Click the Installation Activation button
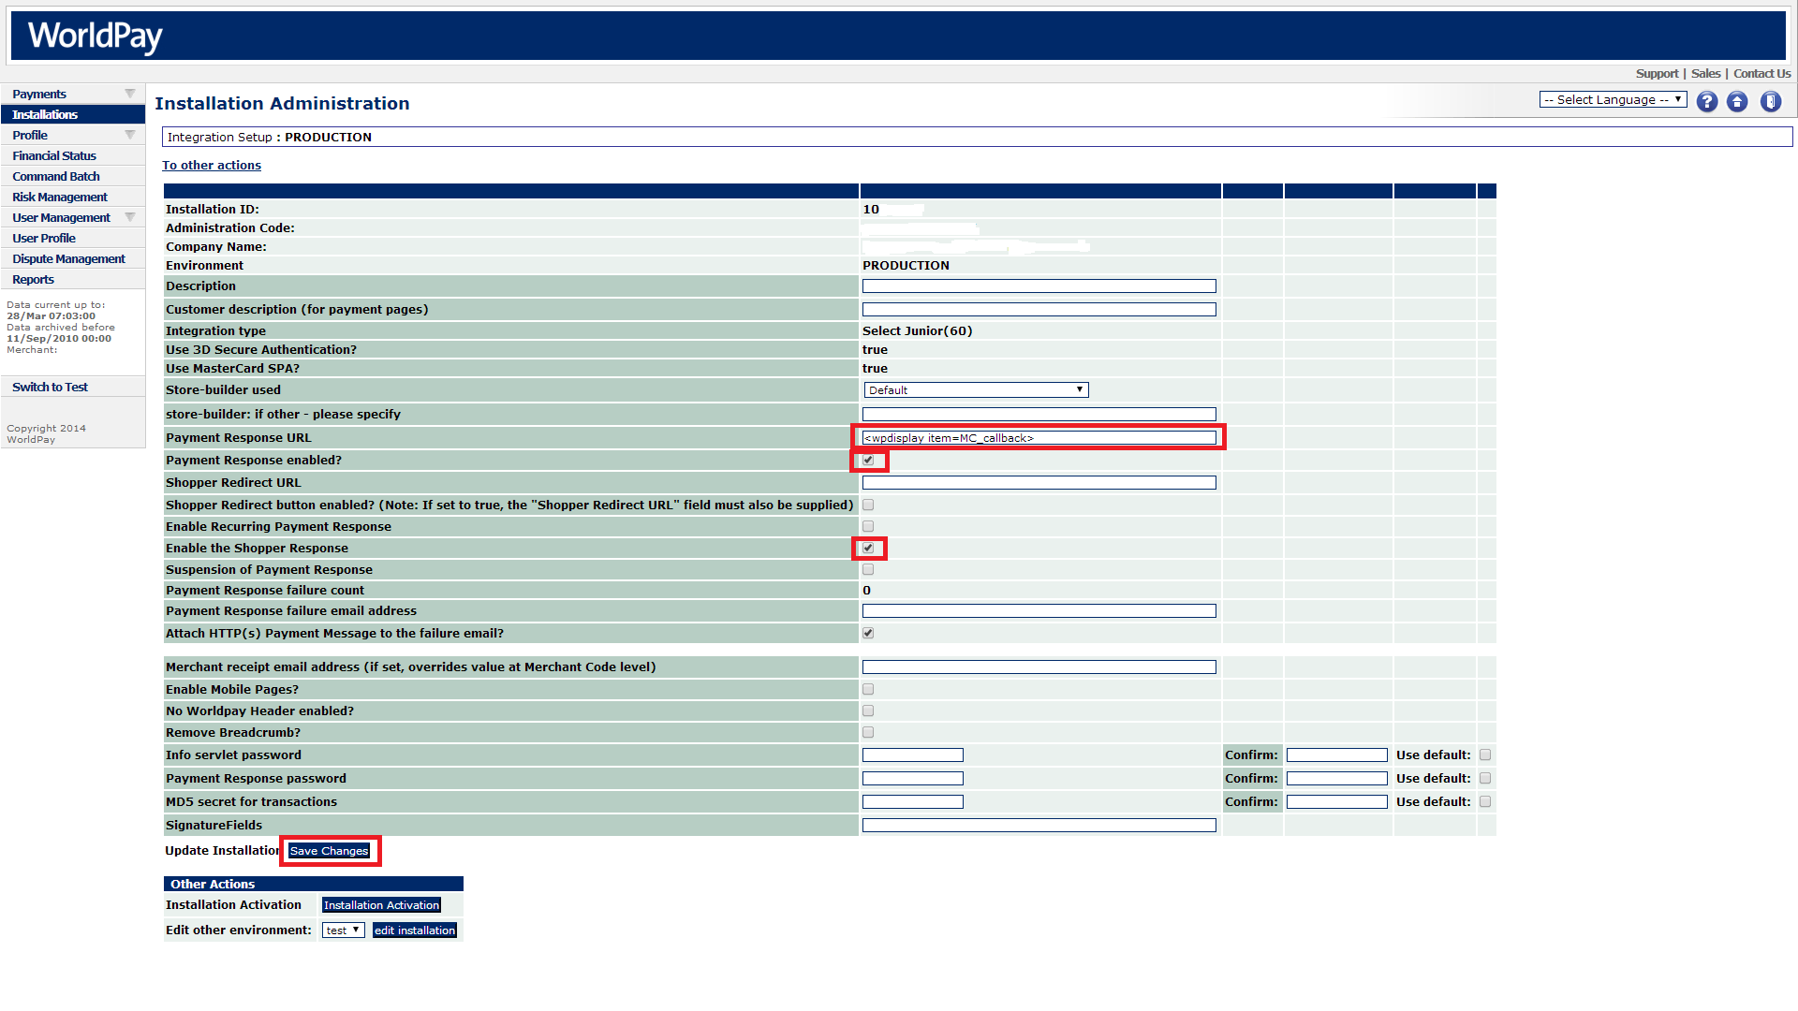This screenshot has height=1011, width=1798. click(381, 905)
